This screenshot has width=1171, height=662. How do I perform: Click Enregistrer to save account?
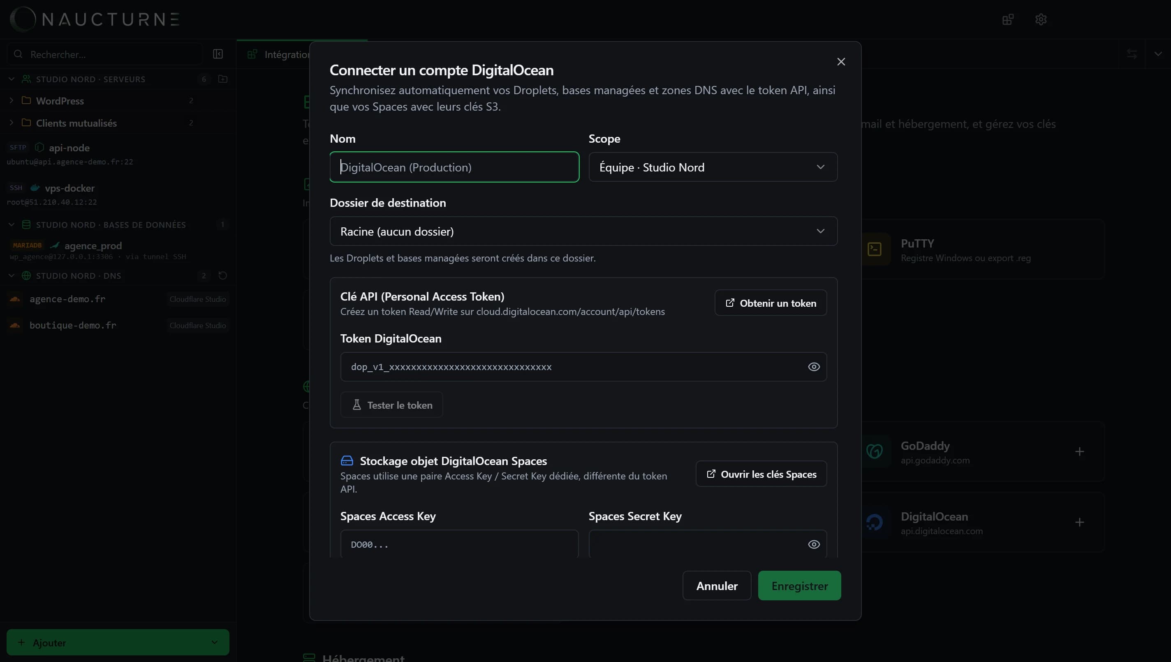[799, 586]
